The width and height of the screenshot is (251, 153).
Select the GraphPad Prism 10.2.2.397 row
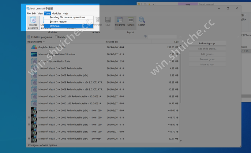(103, 47)
